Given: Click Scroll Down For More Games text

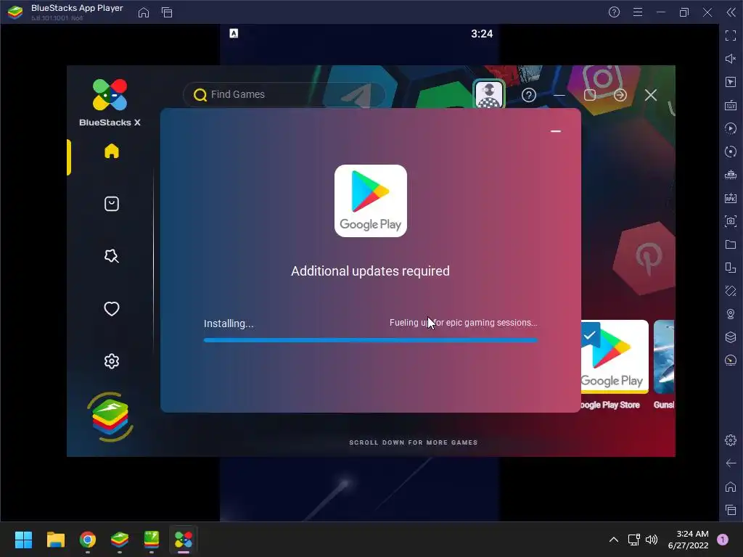Looking at the screenshot, I should (413, 442).
